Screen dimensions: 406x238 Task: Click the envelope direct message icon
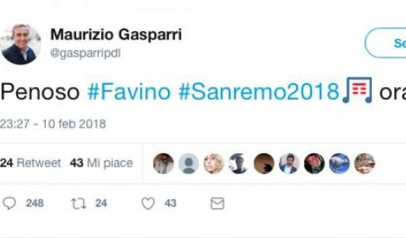[x=217, y=203]
